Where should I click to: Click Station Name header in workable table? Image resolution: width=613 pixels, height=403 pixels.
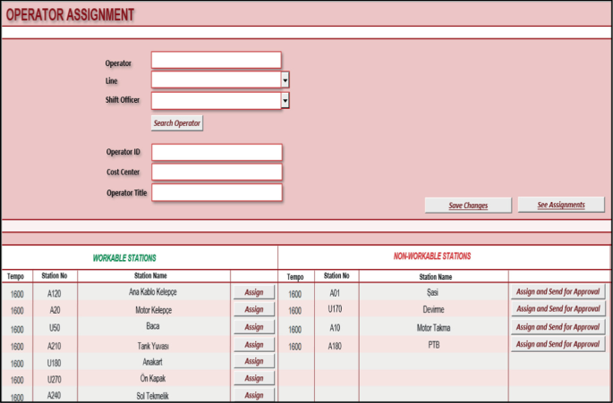coord(150,276)
